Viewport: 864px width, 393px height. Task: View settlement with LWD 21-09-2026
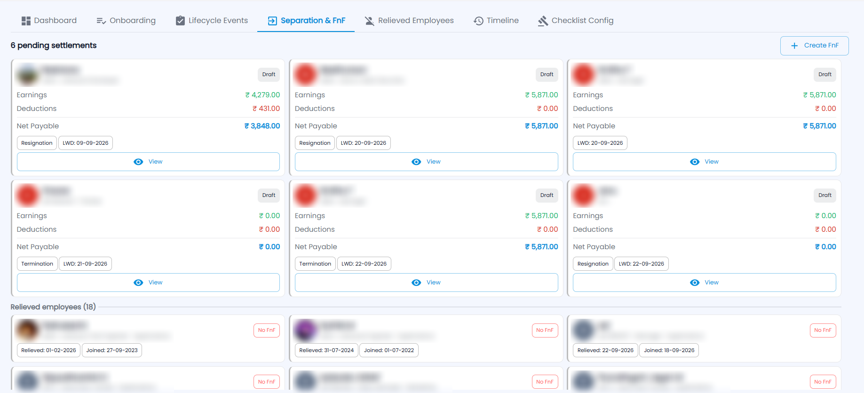(x=148, y=283)
